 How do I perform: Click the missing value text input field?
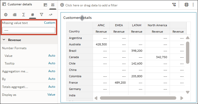coord(29,30)
